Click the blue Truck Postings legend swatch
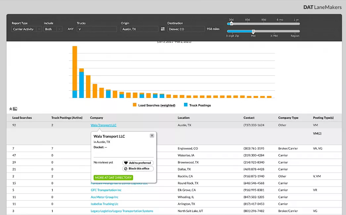 (186, 105)
